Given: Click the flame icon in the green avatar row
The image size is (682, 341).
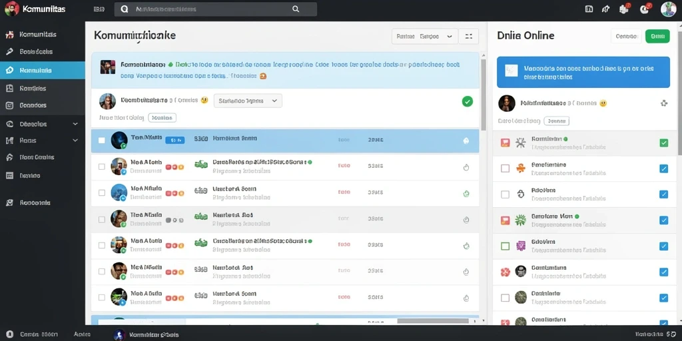Looking at the screenshot, I should pyautogui.click(x=466, y=298).
